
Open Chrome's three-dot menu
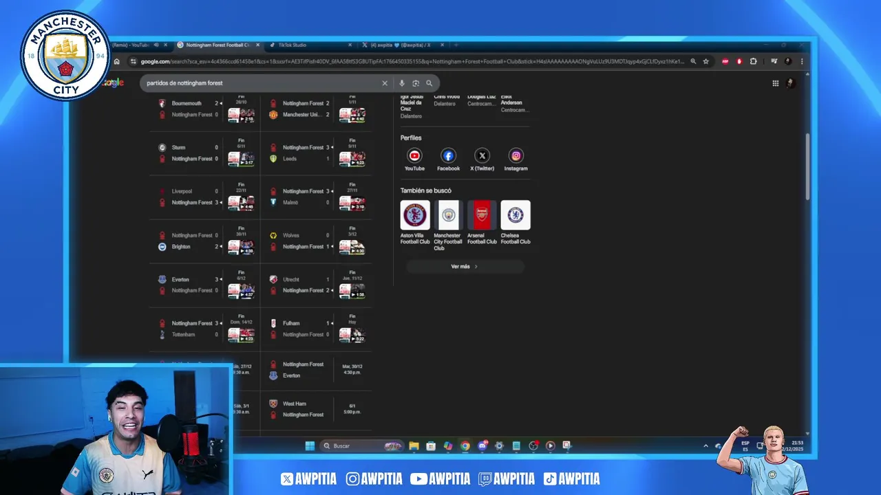(801, 61)
